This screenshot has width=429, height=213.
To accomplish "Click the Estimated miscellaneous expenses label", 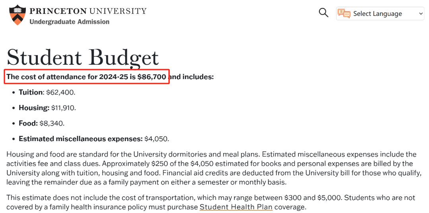I will point(81,139).
